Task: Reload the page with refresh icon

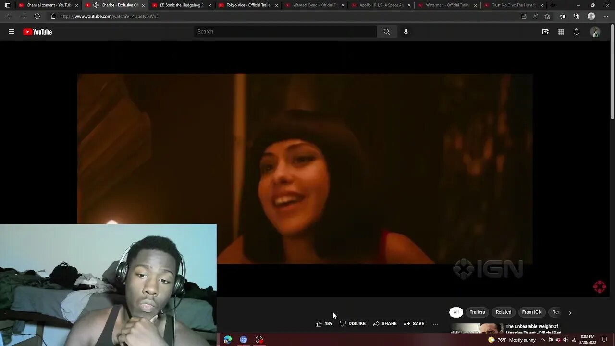Action: [37, 16]
